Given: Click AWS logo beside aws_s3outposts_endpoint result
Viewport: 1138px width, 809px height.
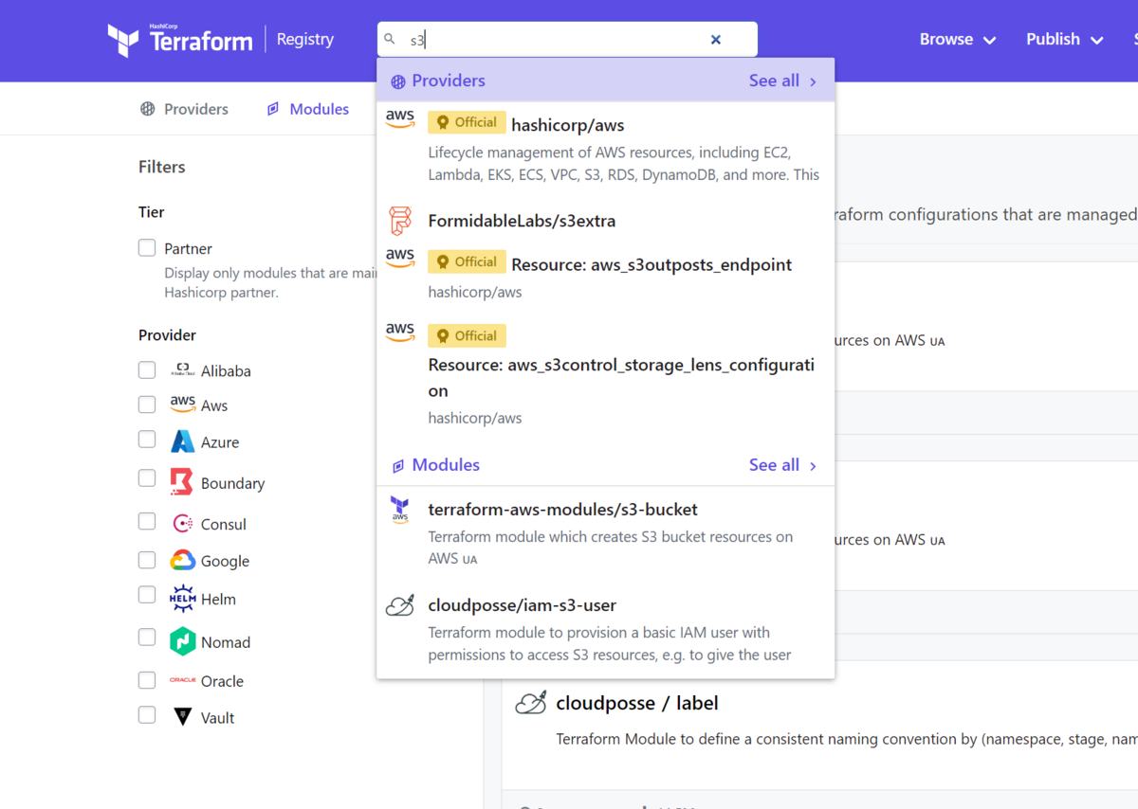Looking at the screenshot, I should (400, 257).
